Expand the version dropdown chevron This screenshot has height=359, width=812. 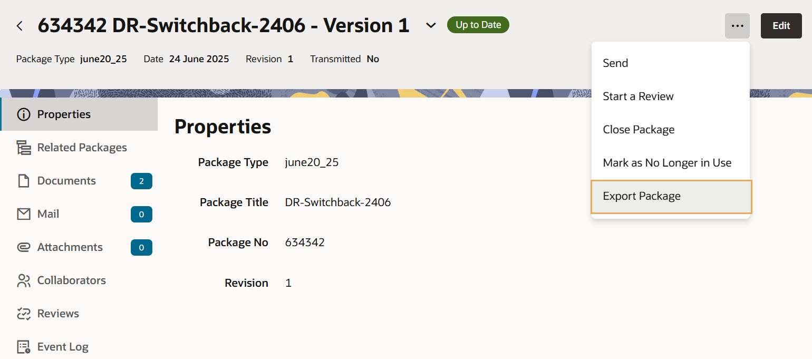[431, 26]
